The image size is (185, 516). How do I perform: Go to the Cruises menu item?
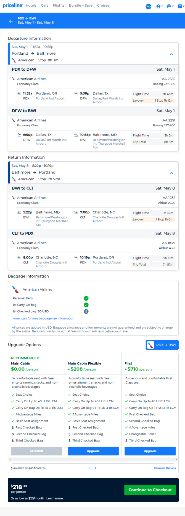click(103, 5)
